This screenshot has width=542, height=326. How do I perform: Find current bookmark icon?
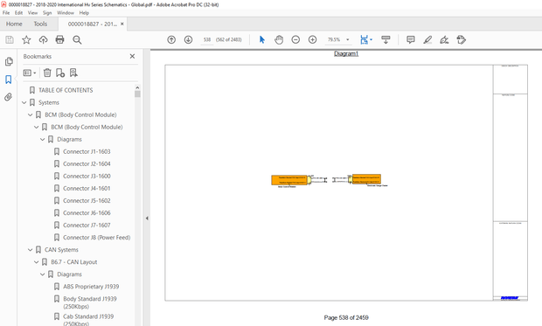(73, 73)
